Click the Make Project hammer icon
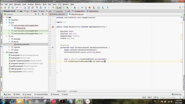Image resolution: width=185 pixels, height=104 pixels. click(x=53, y=8)
